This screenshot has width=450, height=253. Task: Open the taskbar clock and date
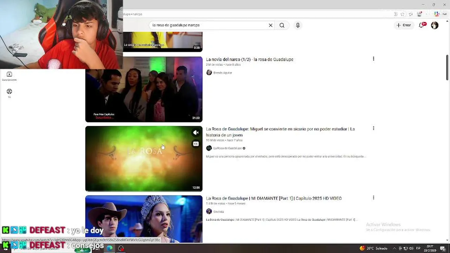431,248
